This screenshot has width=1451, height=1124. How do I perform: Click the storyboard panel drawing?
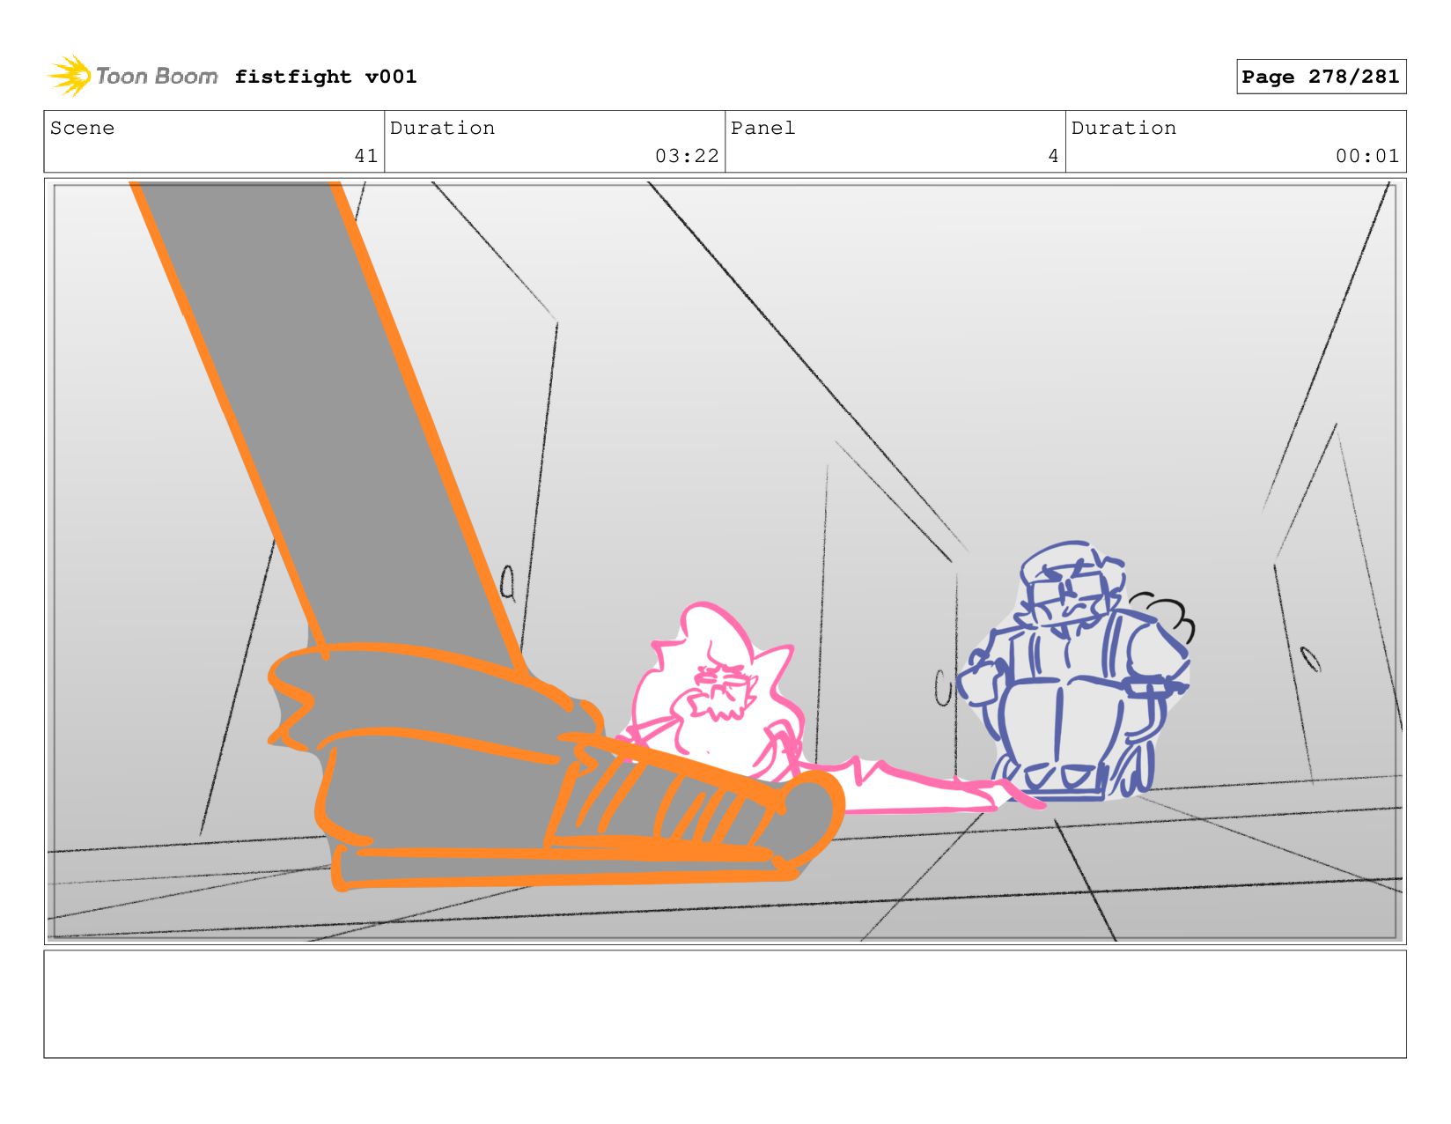tap(725, 561)
